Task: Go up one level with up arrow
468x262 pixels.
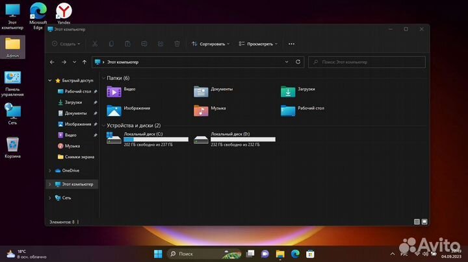Action: click(84, 62)
